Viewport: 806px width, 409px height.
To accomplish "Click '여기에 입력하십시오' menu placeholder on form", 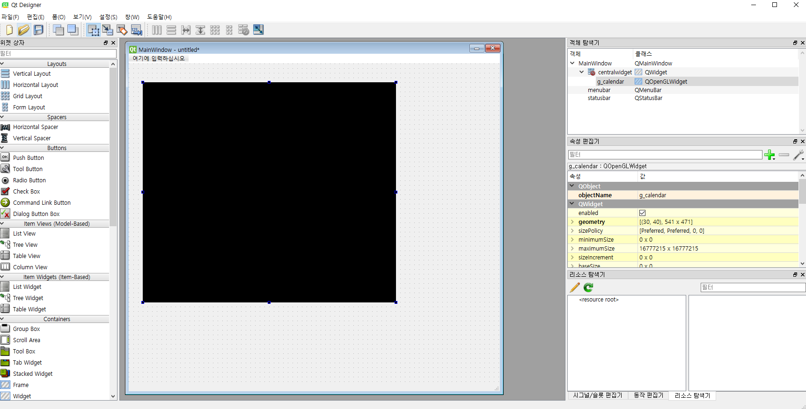I will pyautogui.click(x=159, y=58).
